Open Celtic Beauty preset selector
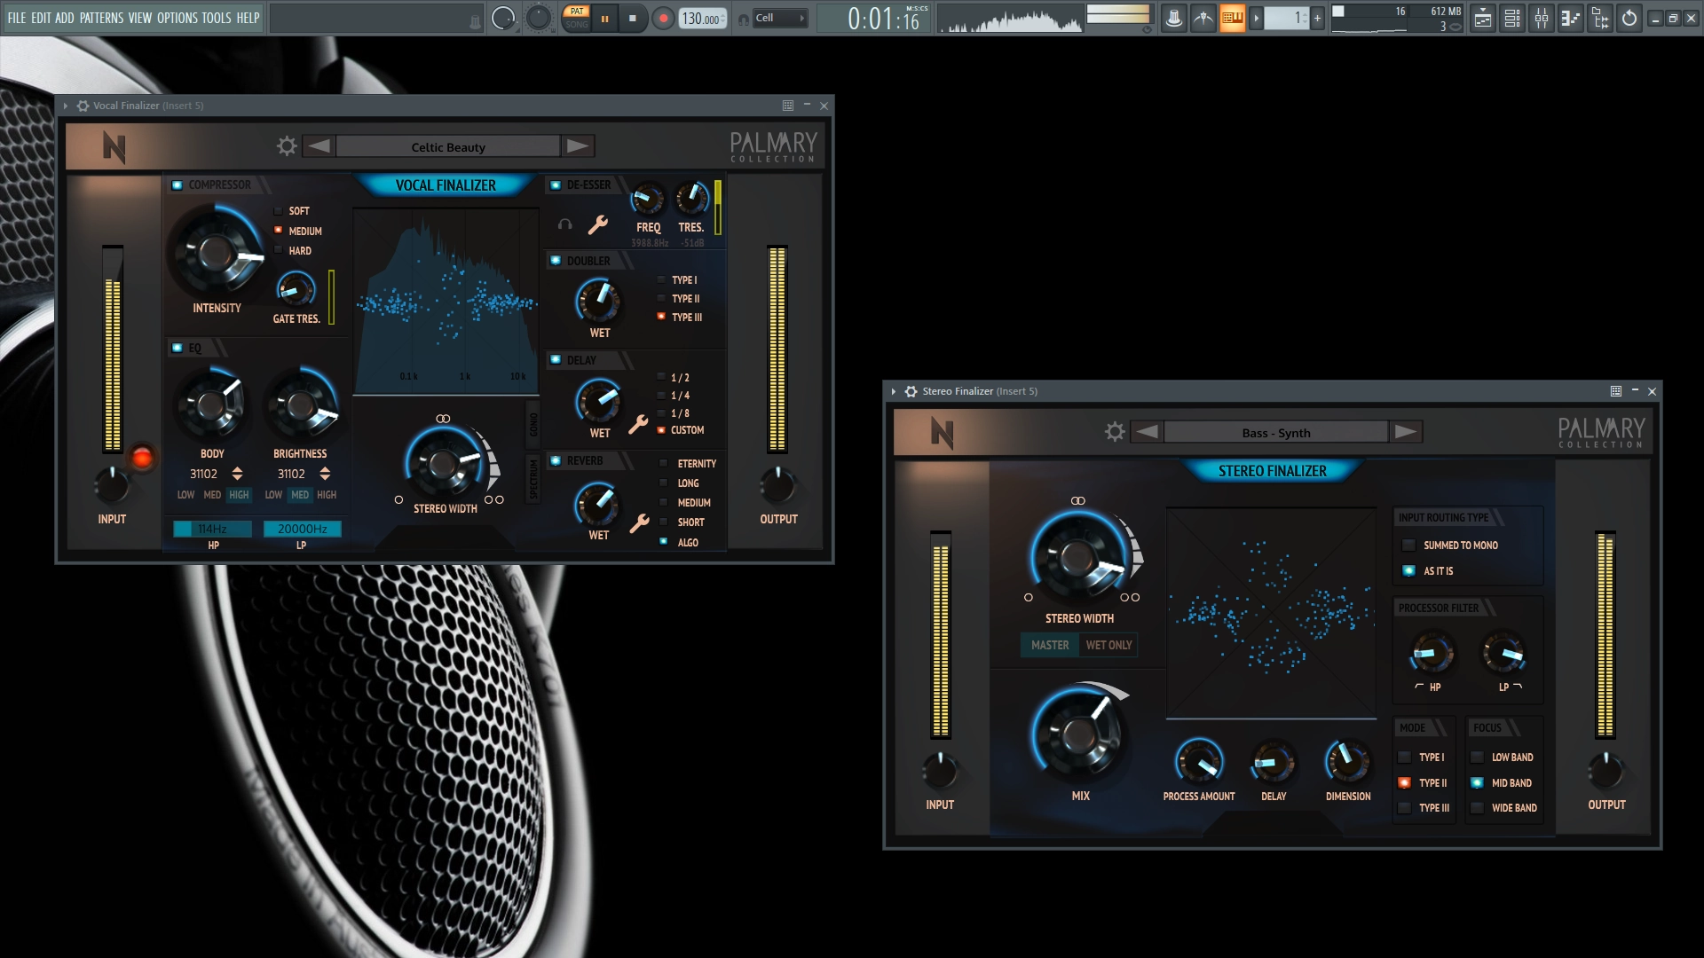 point(448,146)
